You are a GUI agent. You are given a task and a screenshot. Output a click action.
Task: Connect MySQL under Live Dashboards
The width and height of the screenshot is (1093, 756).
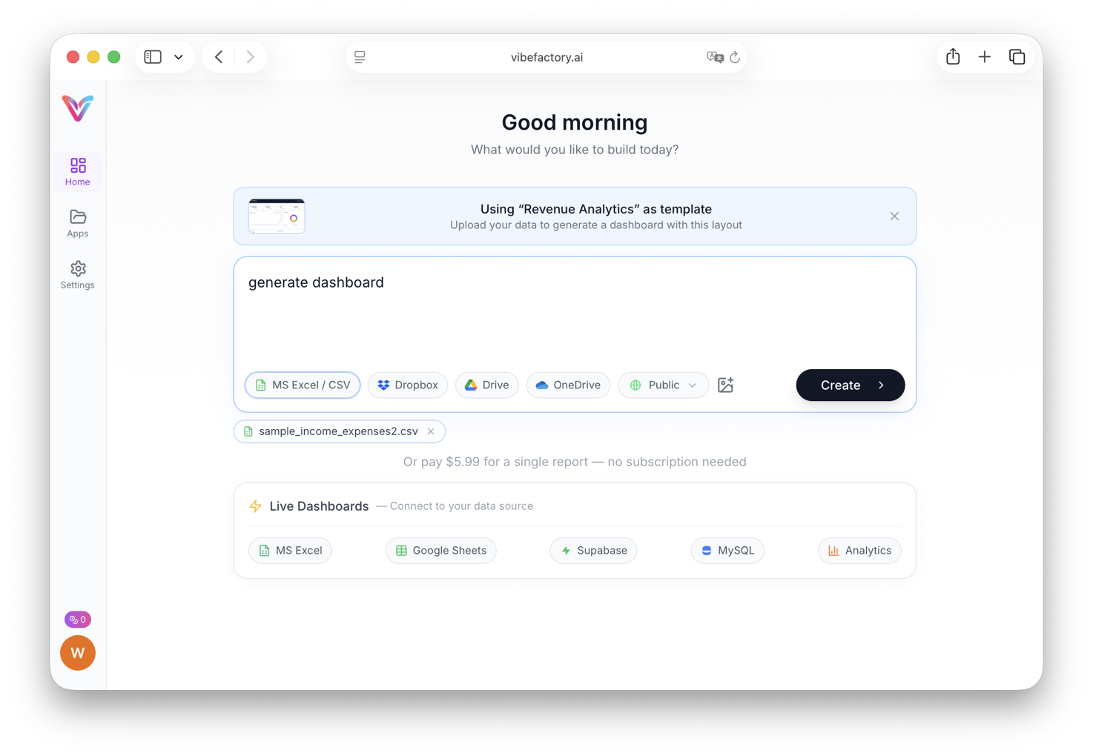pyautogui.click(x=727, y=550)
